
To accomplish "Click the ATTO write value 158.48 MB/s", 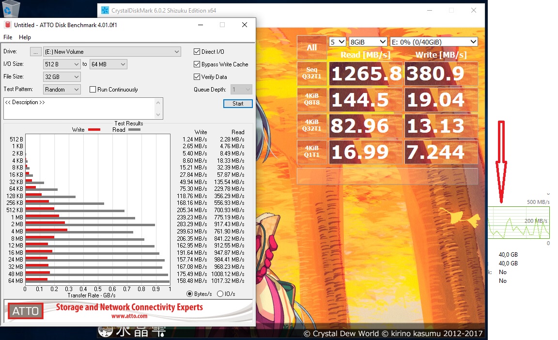I will coord(192,281).
